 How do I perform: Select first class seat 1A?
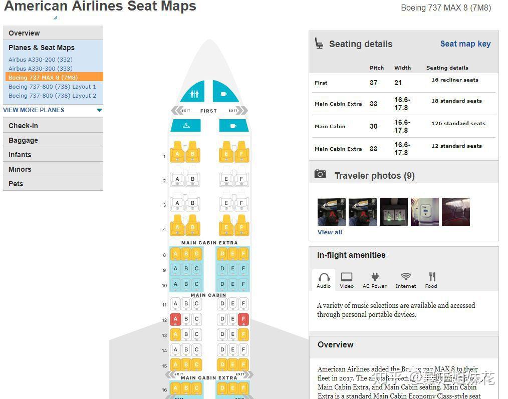click(177, 152)
